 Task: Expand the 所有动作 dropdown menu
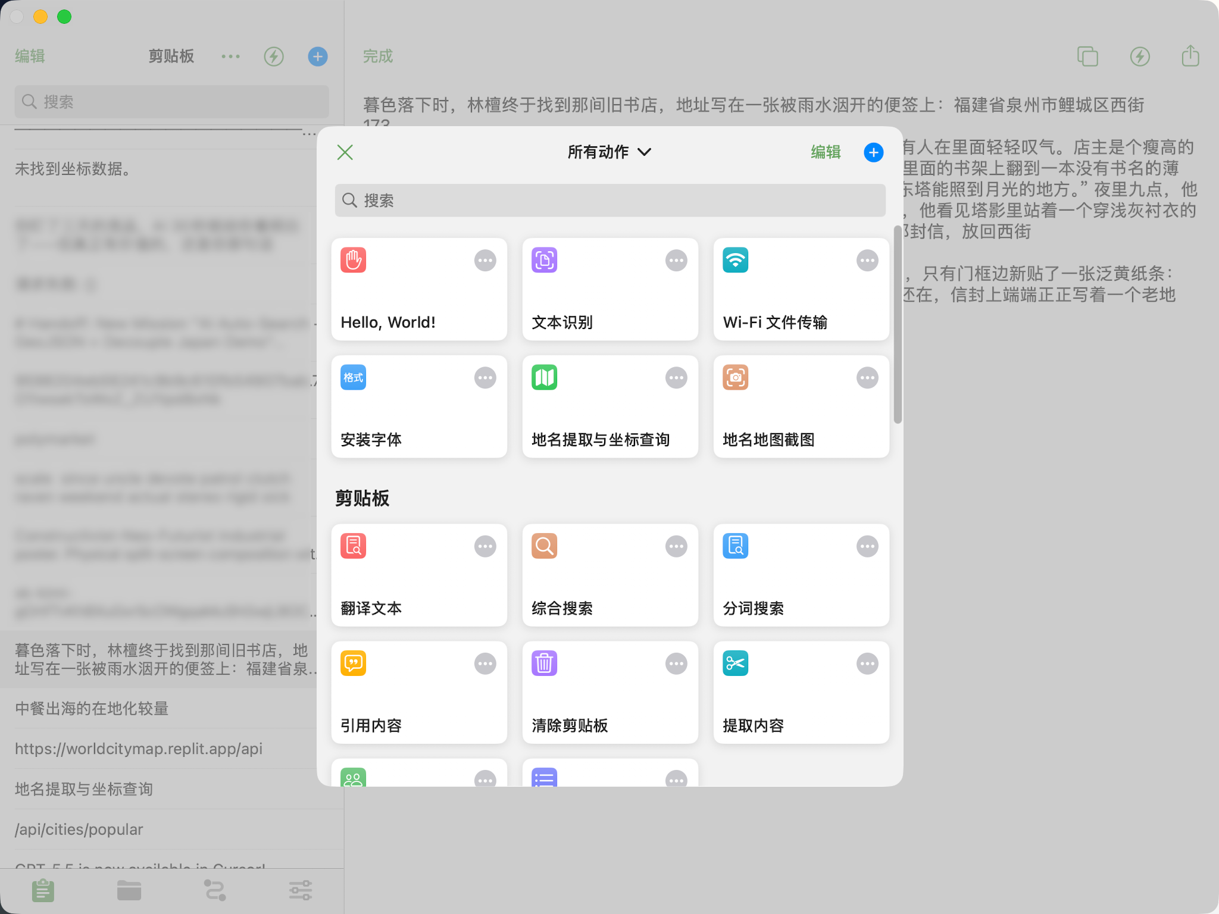click(609, 152)
